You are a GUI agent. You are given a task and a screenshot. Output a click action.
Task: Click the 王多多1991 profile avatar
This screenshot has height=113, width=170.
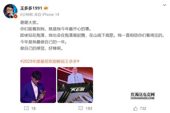10,11
